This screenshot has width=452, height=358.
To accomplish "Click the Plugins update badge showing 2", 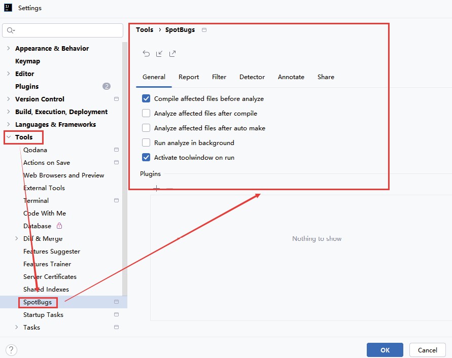I will tap(107, 86).
